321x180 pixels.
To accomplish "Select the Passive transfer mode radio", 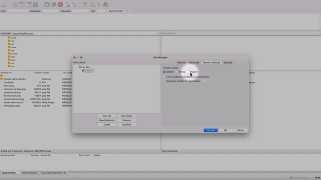I will coord(188,72).
